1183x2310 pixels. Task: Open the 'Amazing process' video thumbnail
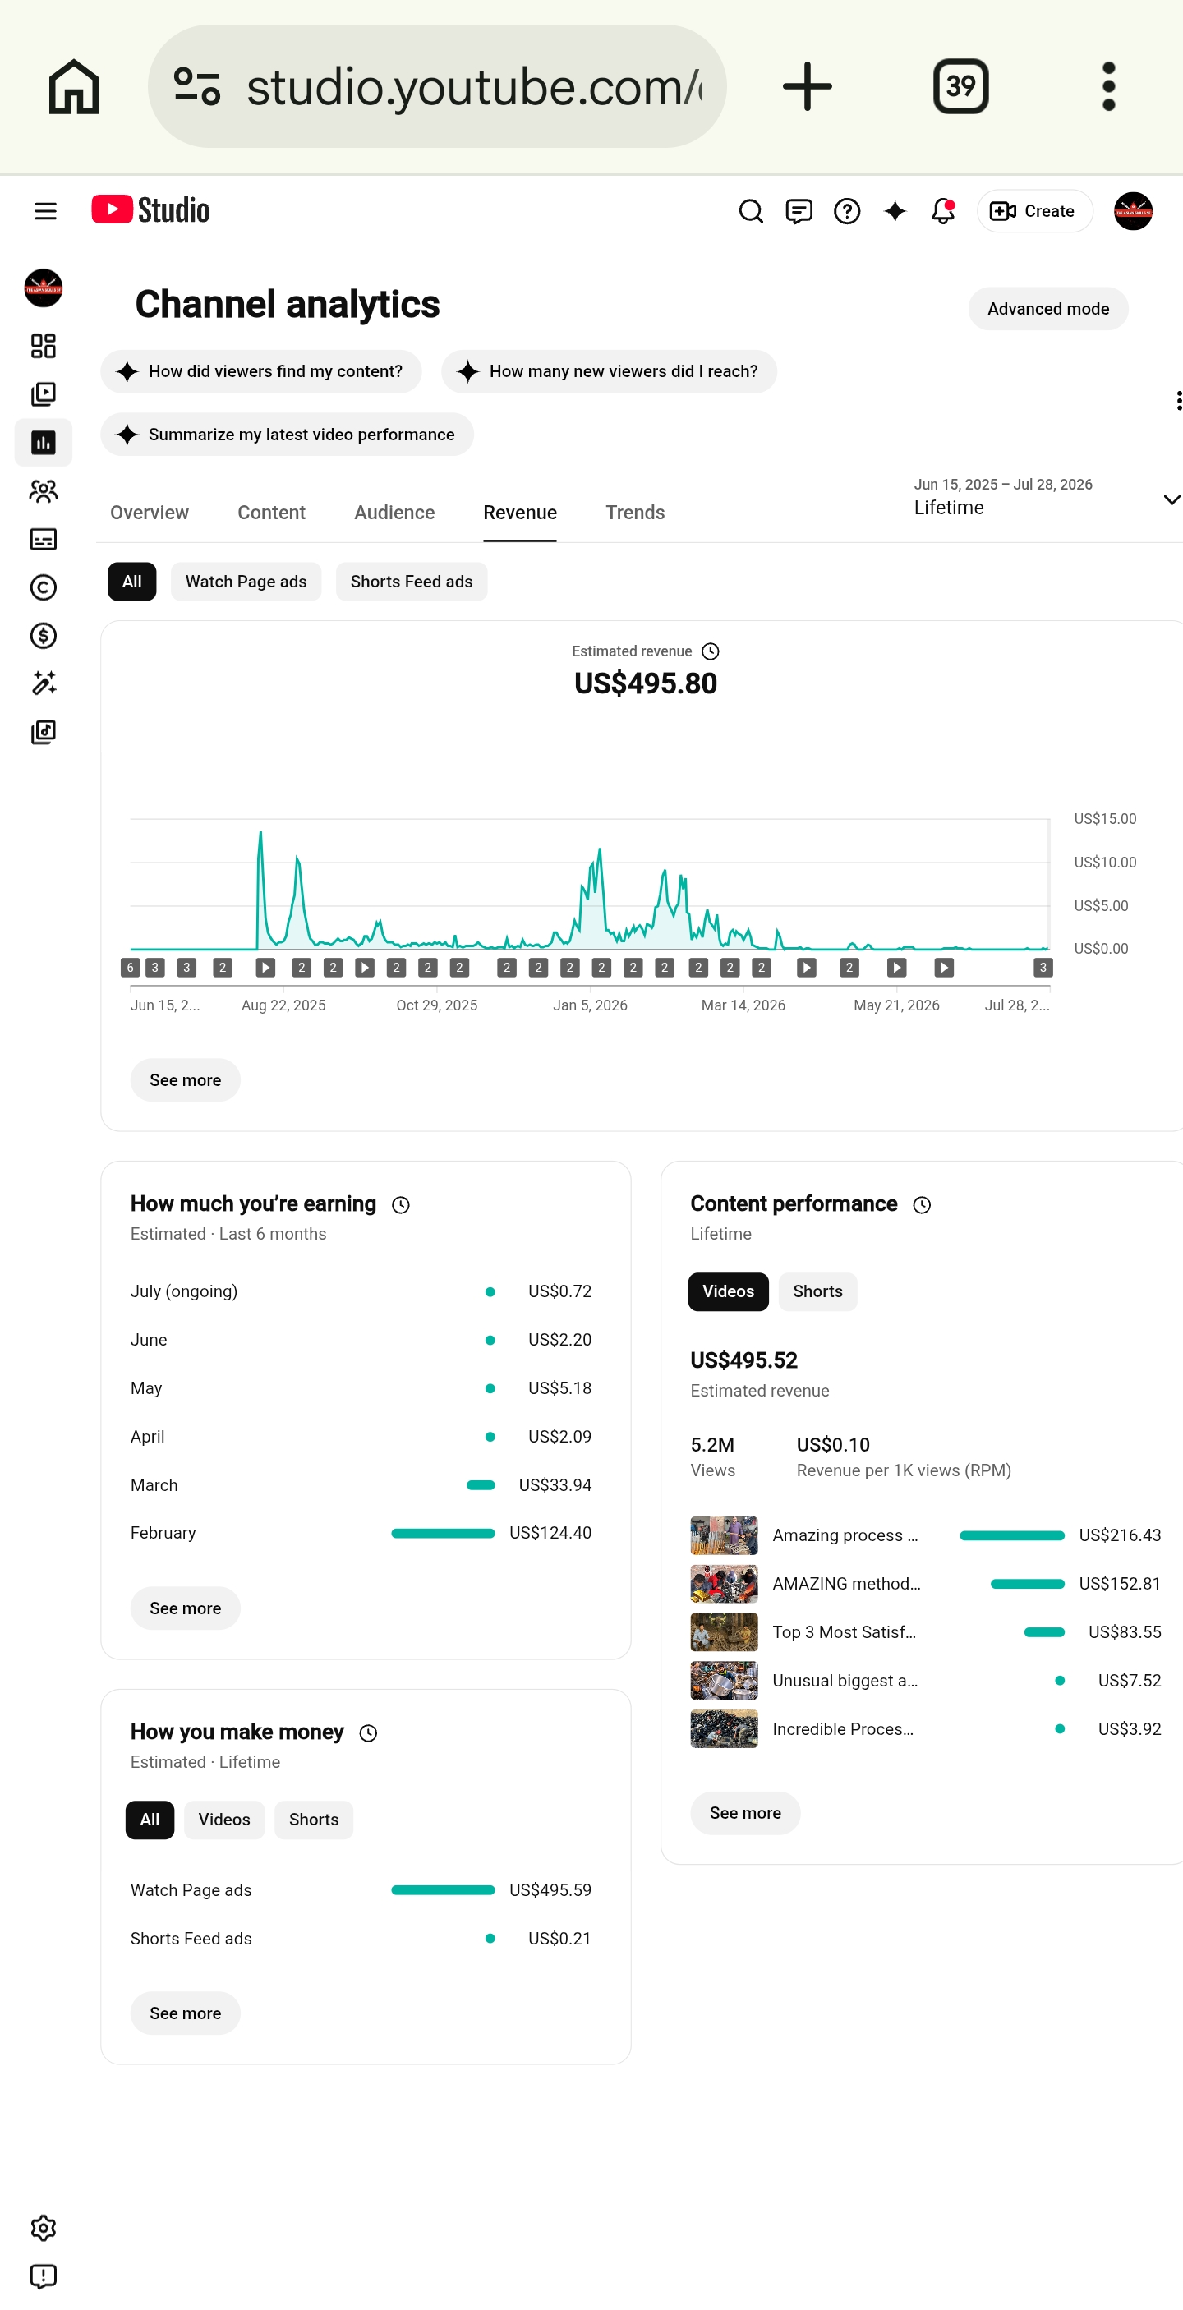[724, 1535]
